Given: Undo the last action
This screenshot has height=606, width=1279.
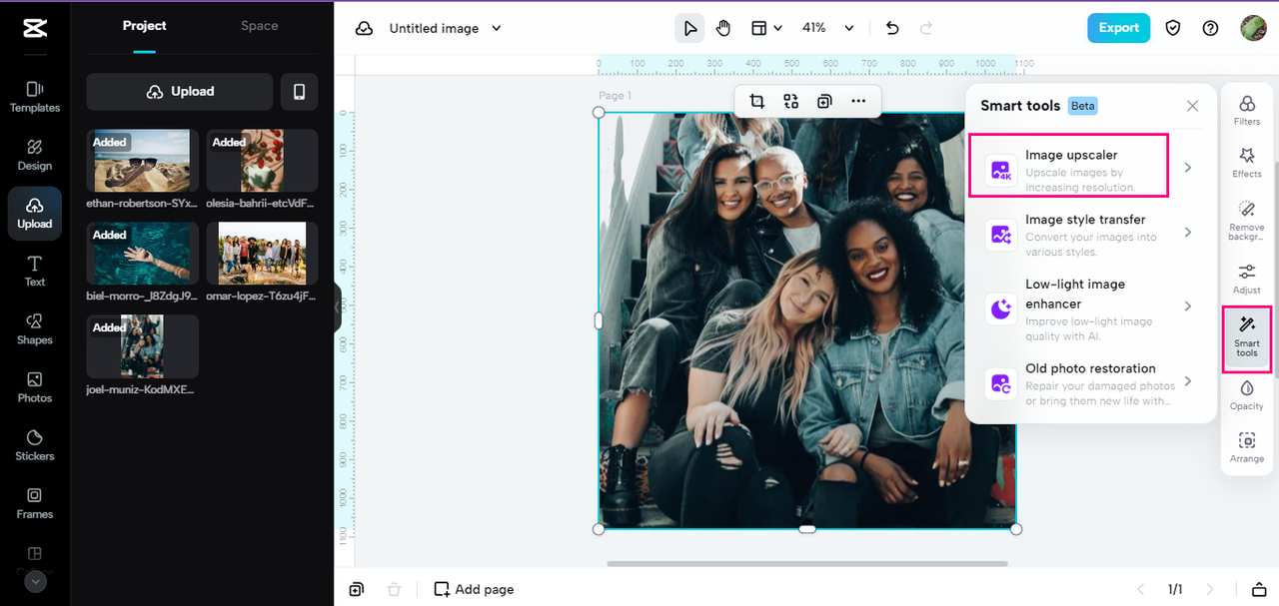Looking at the screenshot, I should [x=892, y=28].
